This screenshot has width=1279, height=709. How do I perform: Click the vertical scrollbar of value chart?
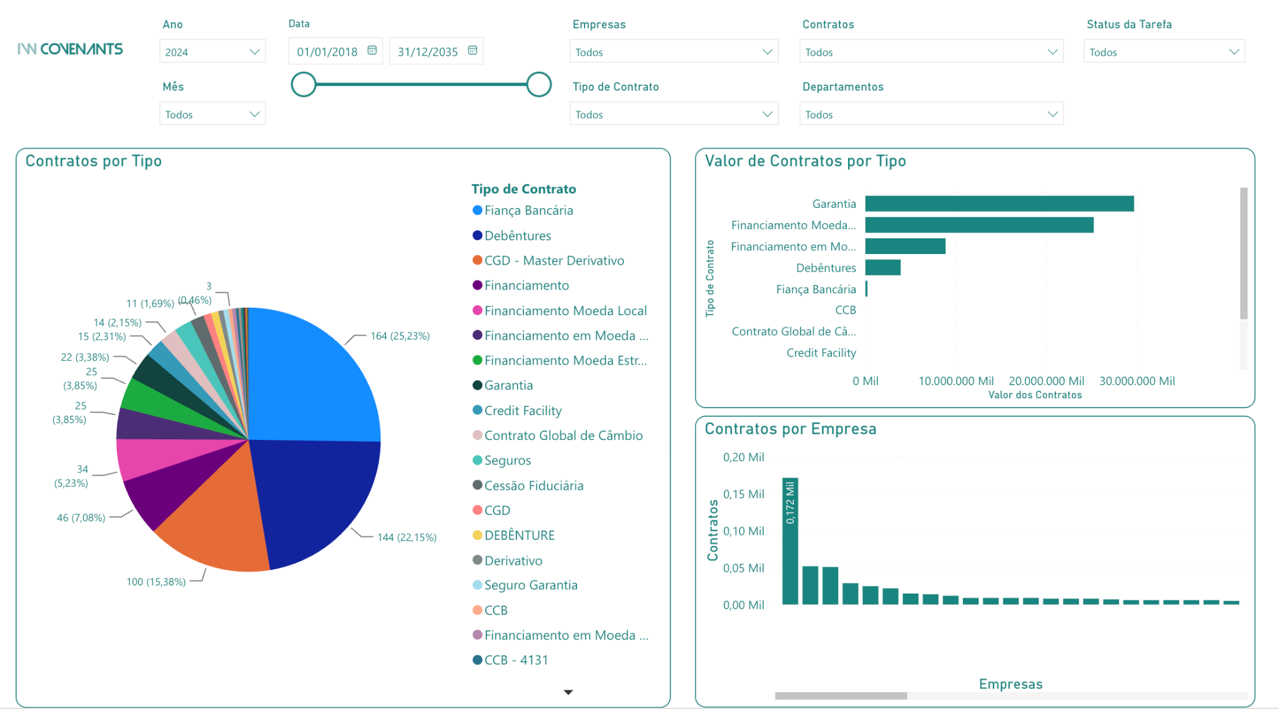(x=1243, y=253)
